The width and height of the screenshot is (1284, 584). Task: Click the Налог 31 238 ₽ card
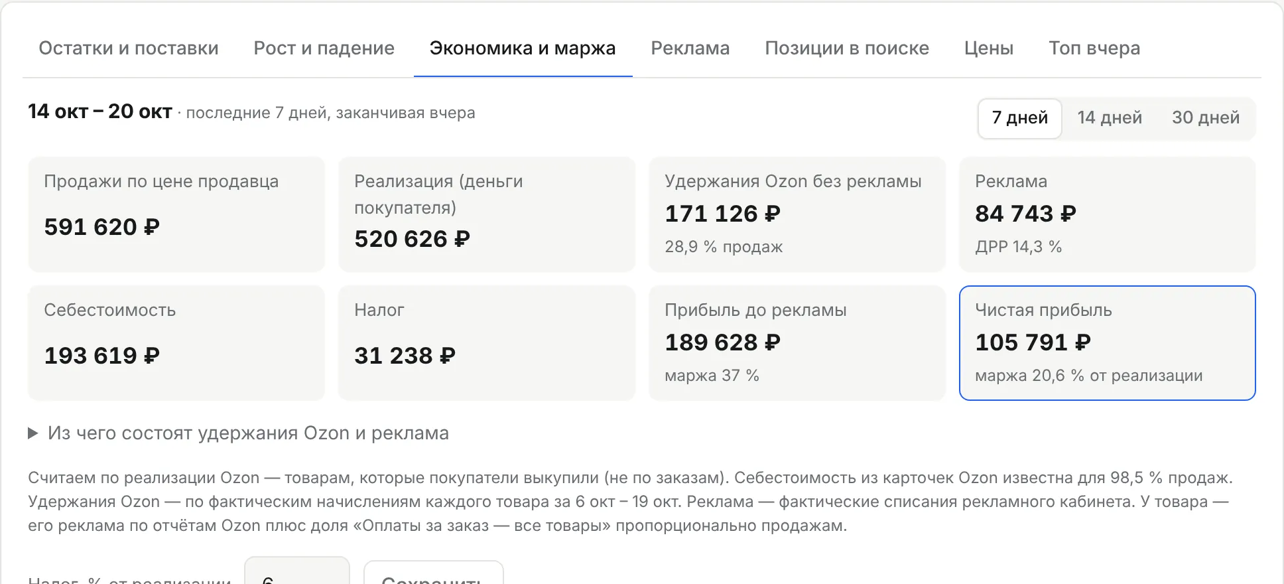pos(487,343)
